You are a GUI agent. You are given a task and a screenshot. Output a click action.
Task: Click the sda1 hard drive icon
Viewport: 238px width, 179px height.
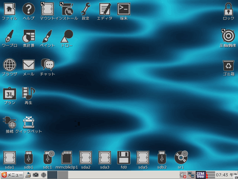[9, 158]
